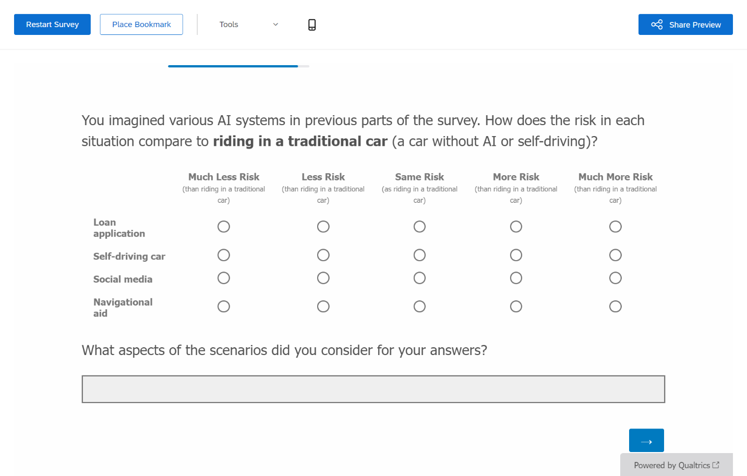Click the scenario aspects text input field
This screenshot has height=476, width=747.
click(373, 389)
